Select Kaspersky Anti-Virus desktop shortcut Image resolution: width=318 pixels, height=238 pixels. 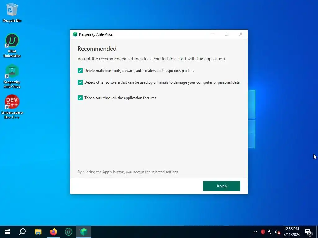pyautogui.click(x=12, y=76)
